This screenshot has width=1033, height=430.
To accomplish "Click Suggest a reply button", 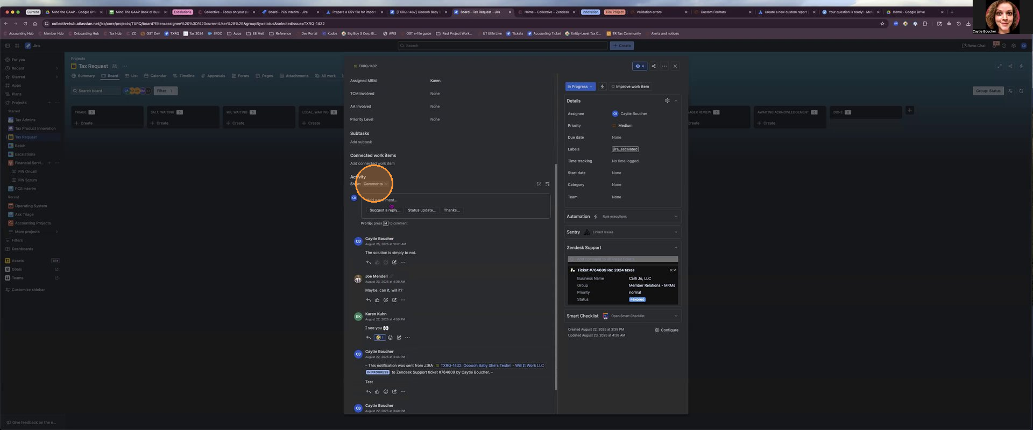I will tap(385, 210).
